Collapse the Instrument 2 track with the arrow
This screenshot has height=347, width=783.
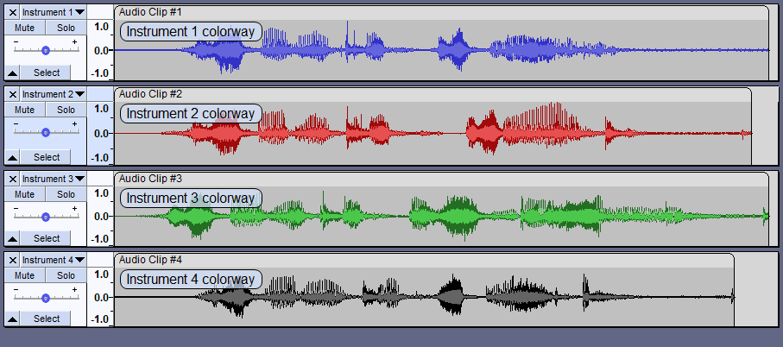[x=12, y=157]
